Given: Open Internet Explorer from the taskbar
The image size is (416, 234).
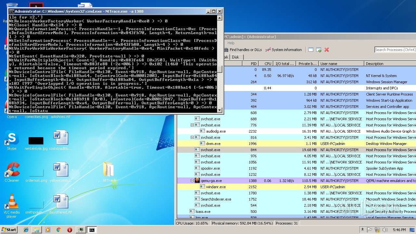Looking at the screenshot, I should [x=26, y=230].
